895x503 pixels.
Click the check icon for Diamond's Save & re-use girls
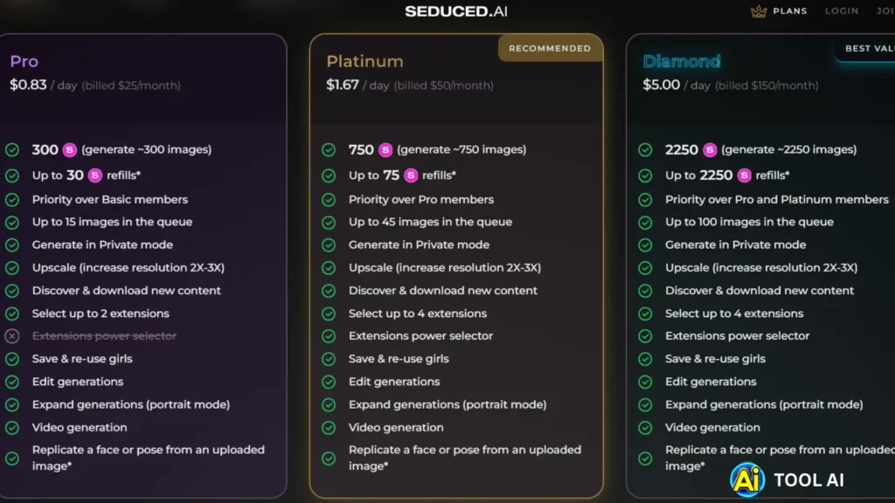pyautogui.click(x=645, y=359)
